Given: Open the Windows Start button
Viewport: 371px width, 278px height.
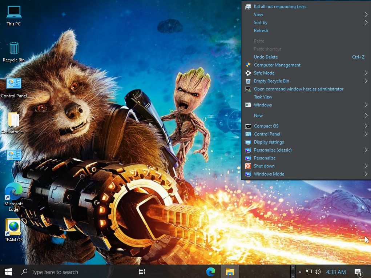Looking at the screenshot, I should pos(8,271).
